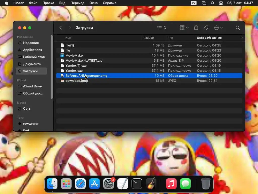Open GarageBand from the Dock
Viewport: 258px width, 194px height.
click(151, 184)
